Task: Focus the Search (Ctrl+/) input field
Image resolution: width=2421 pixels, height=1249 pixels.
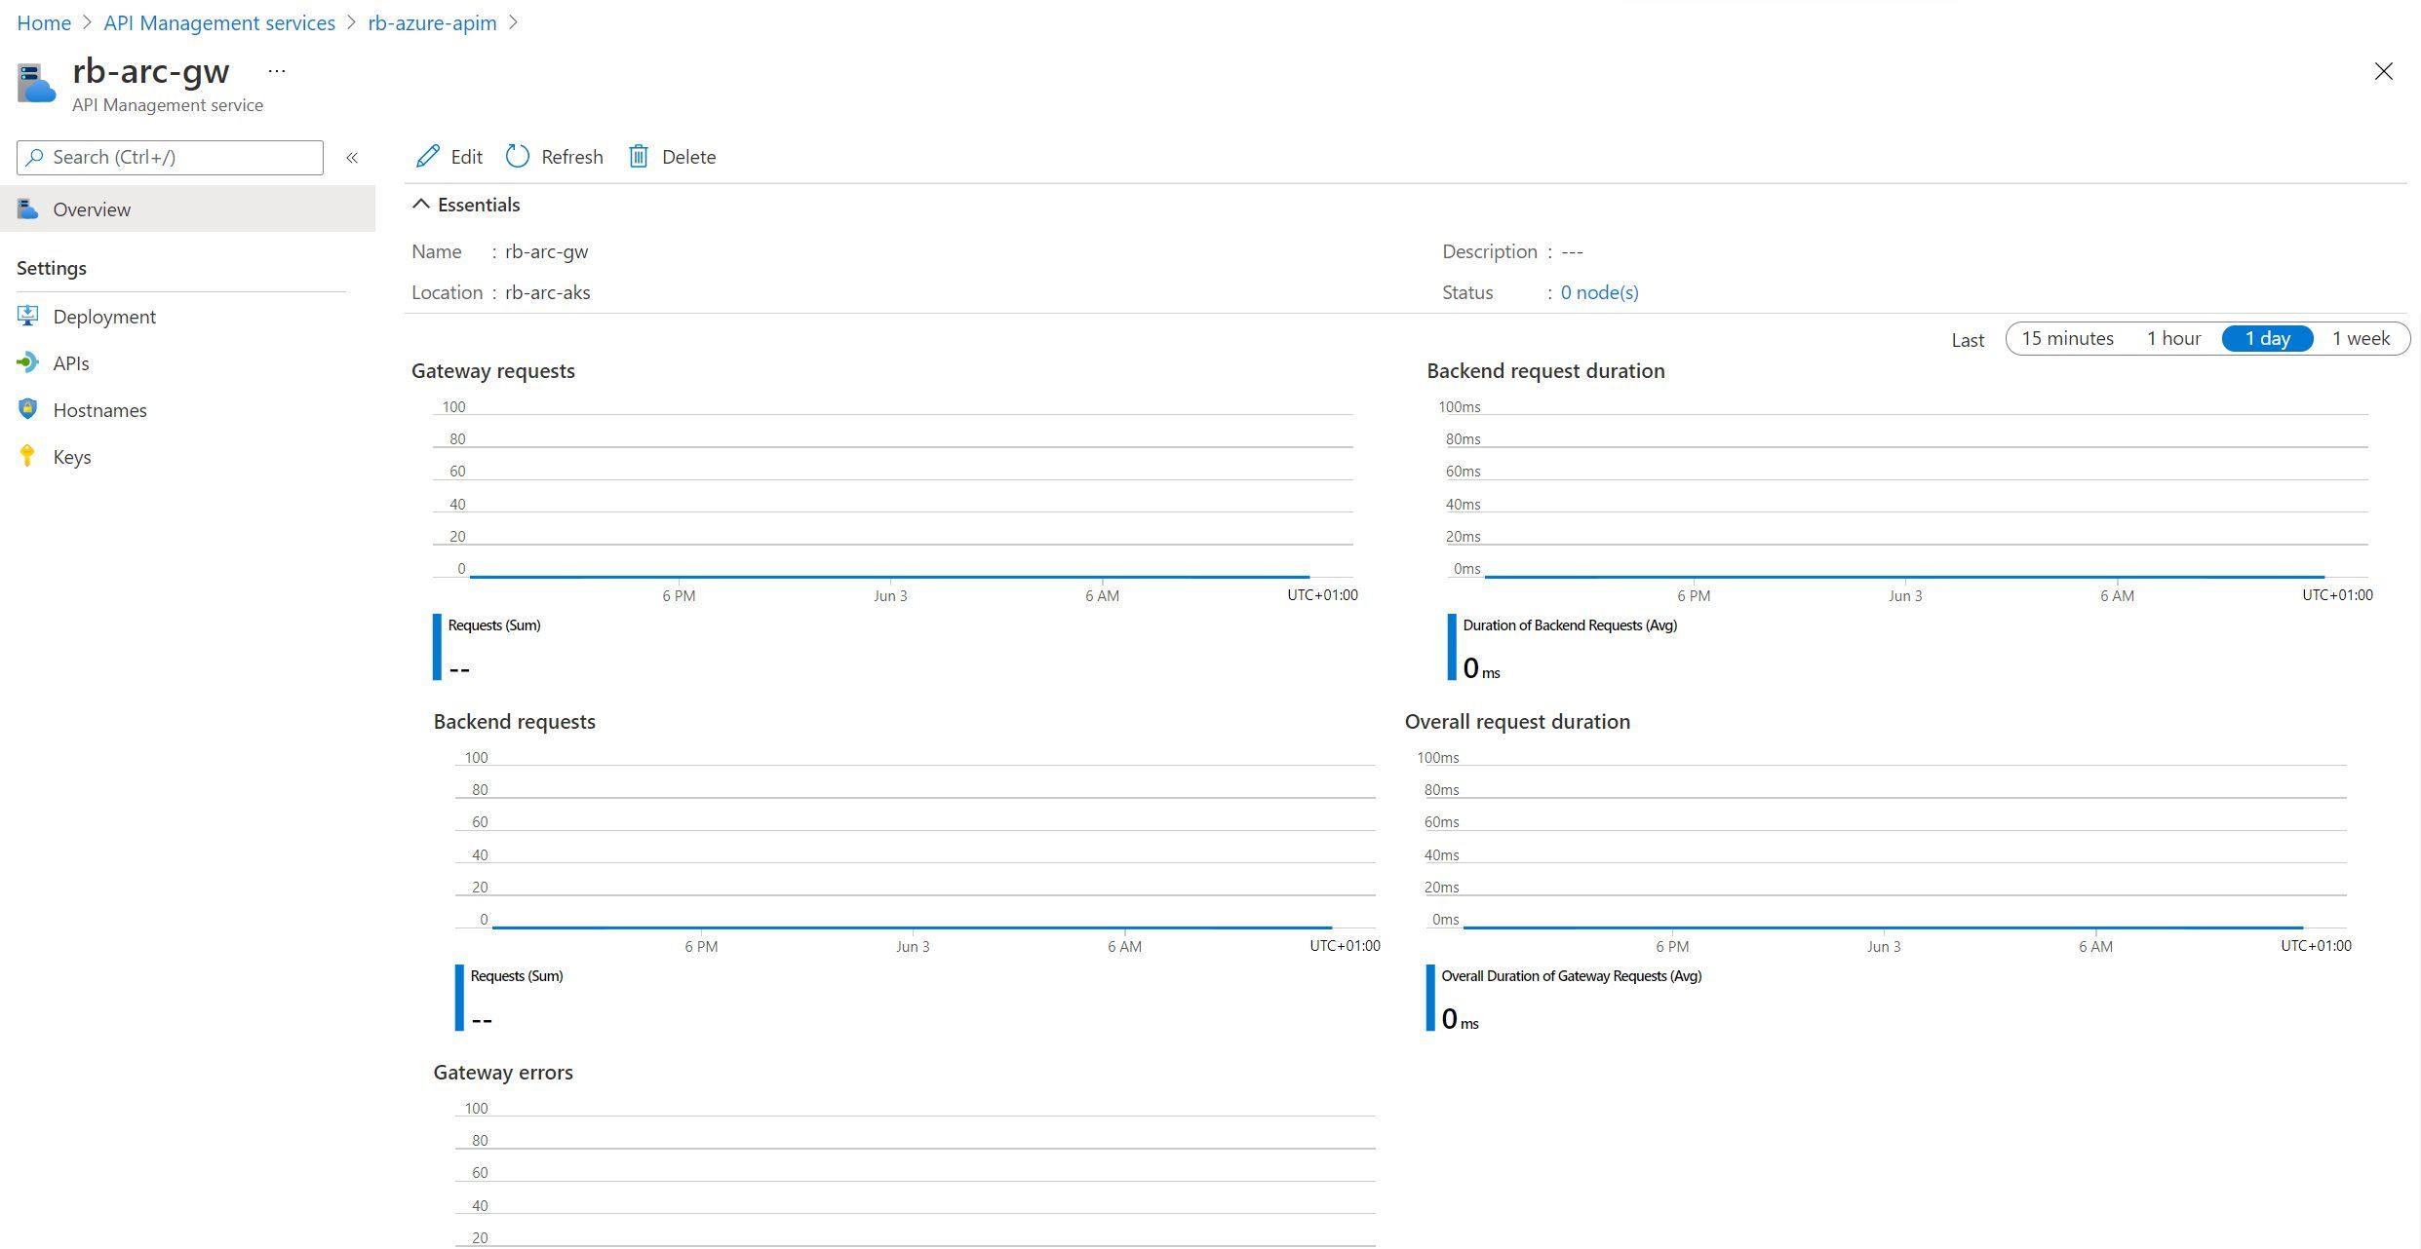Action: pyautogui.click(x=170, y=157)
